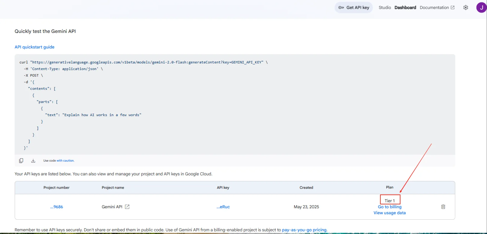Open the settings gear icon
This screenshot has height=234, width=487.
466,7
